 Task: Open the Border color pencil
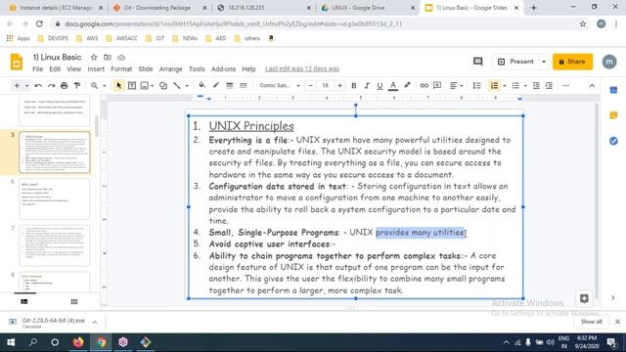pyautogui.click(x=216, y=85)
